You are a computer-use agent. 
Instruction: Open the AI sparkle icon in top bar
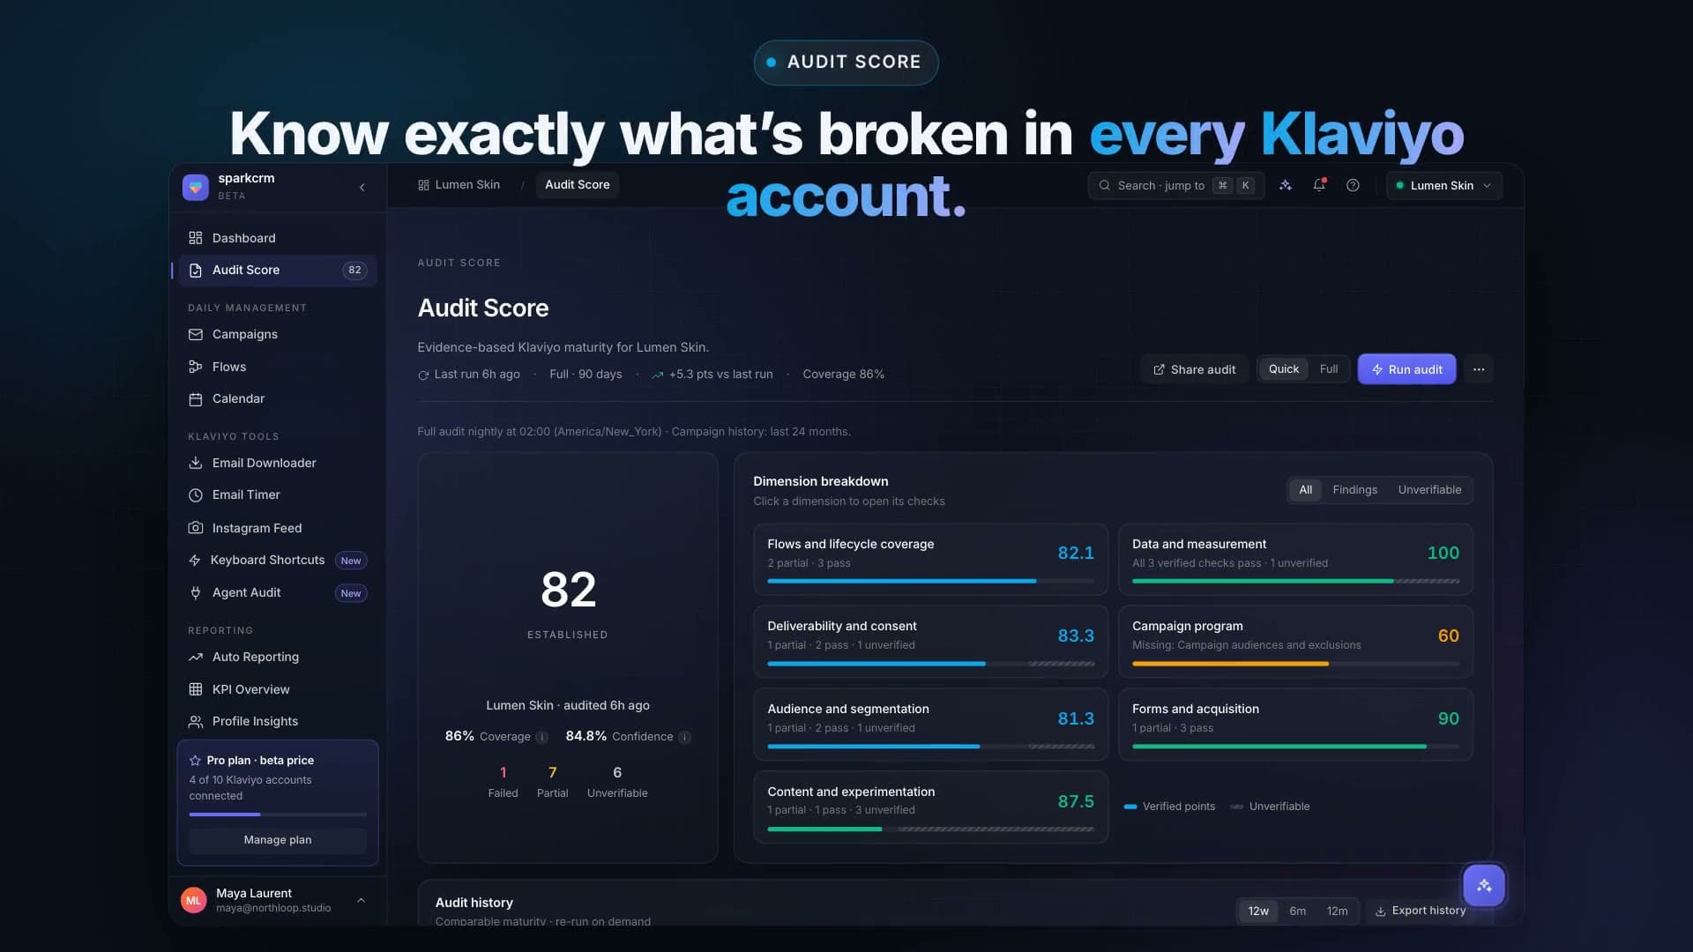click(x=1286, y=185)
